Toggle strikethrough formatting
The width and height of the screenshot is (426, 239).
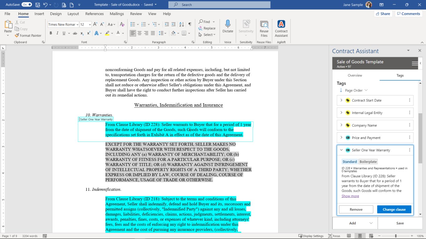pyautogui.click(x=75, y=33)
